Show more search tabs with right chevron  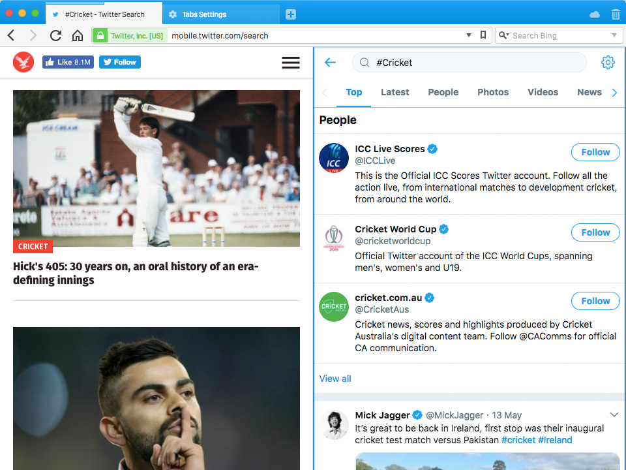point(614,93)
